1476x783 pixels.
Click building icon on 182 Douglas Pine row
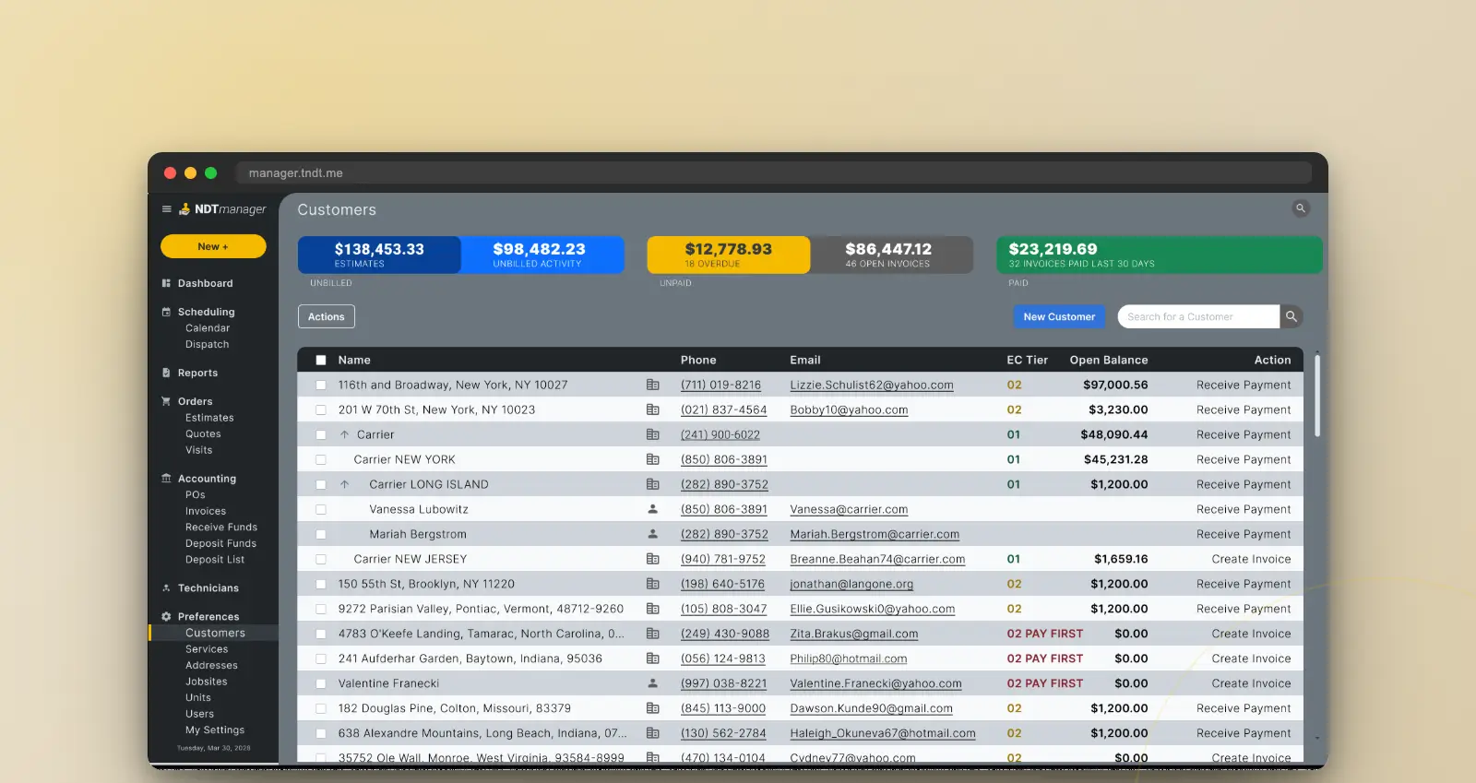click(653, 708)
